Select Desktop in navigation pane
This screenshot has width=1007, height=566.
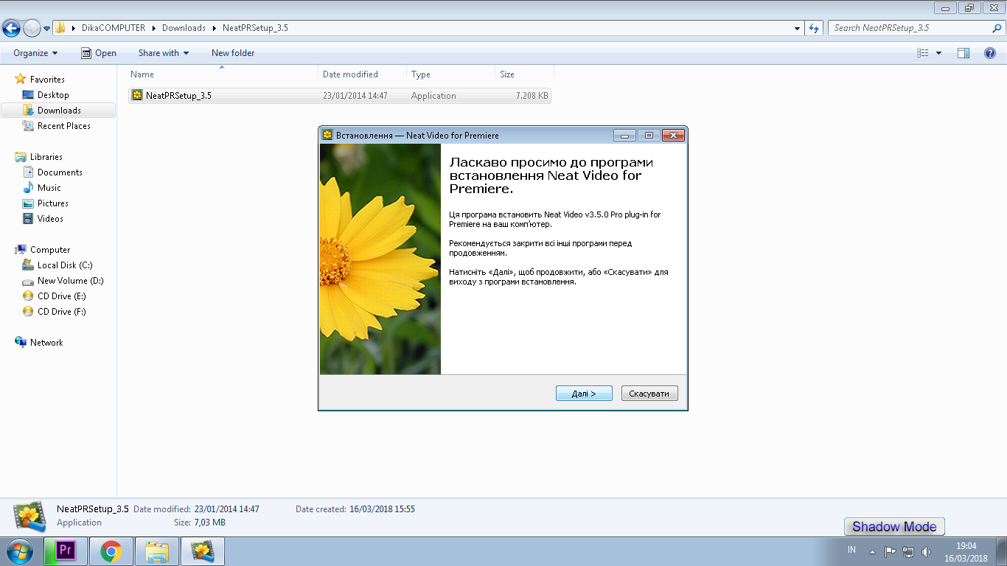click(53, 94)
